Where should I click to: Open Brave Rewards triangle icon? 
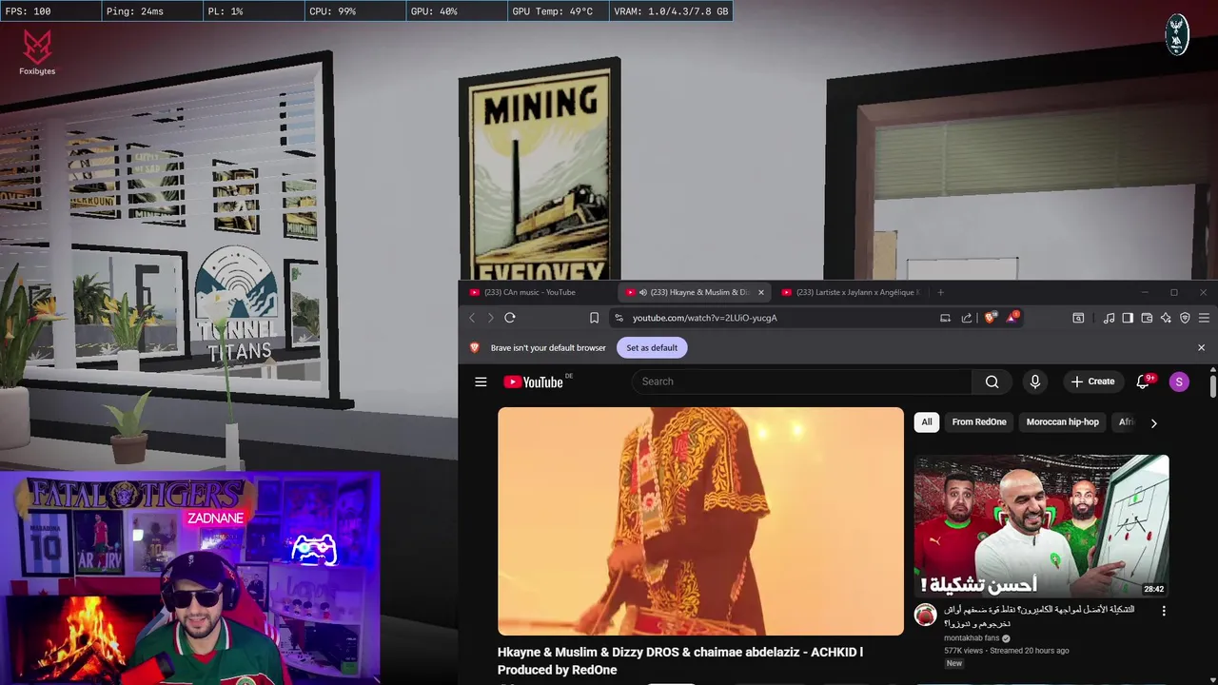point(1012,317)
